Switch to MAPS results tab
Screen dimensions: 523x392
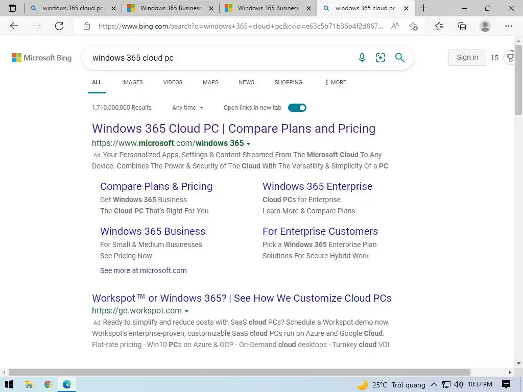(x=210, y=82)
